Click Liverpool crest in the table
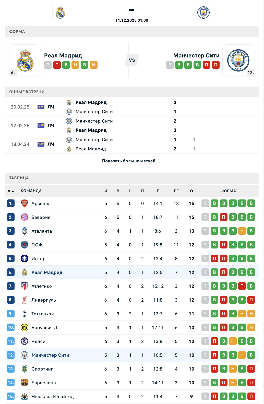264x404 pixels. pos(25,300)
